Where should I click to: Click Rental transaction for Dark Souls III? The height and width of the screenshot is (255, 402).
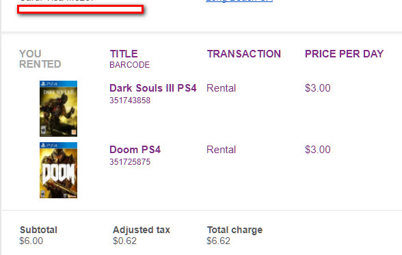[x=222, y=88]
